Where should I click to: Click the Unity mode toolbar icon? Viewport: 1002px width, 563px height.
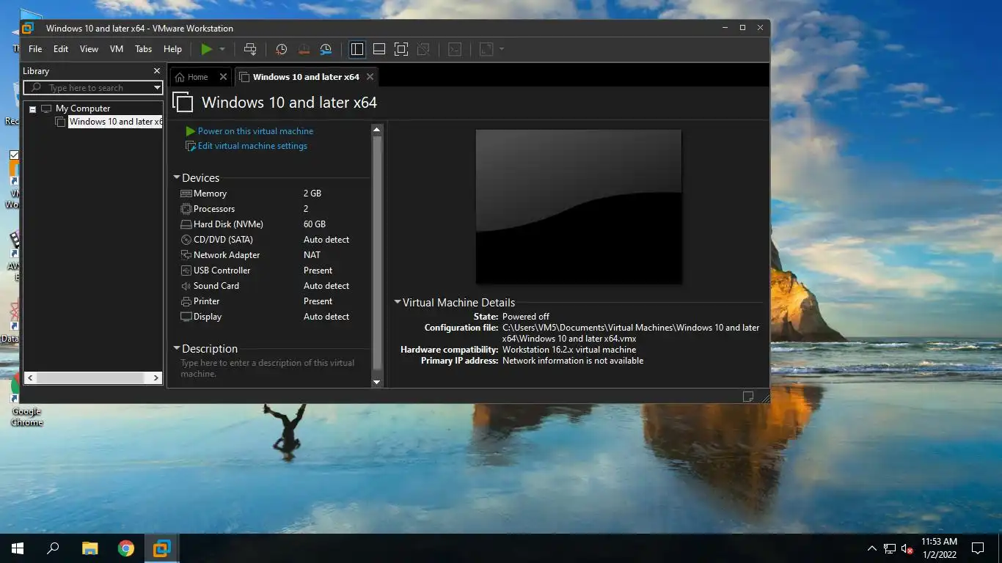coord(423,49)
